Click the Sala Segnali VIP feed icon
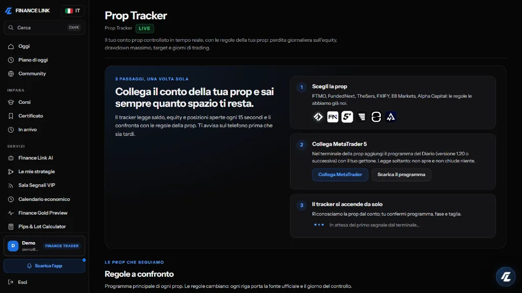Screen dimensions: 522x293 pos(11,185)
